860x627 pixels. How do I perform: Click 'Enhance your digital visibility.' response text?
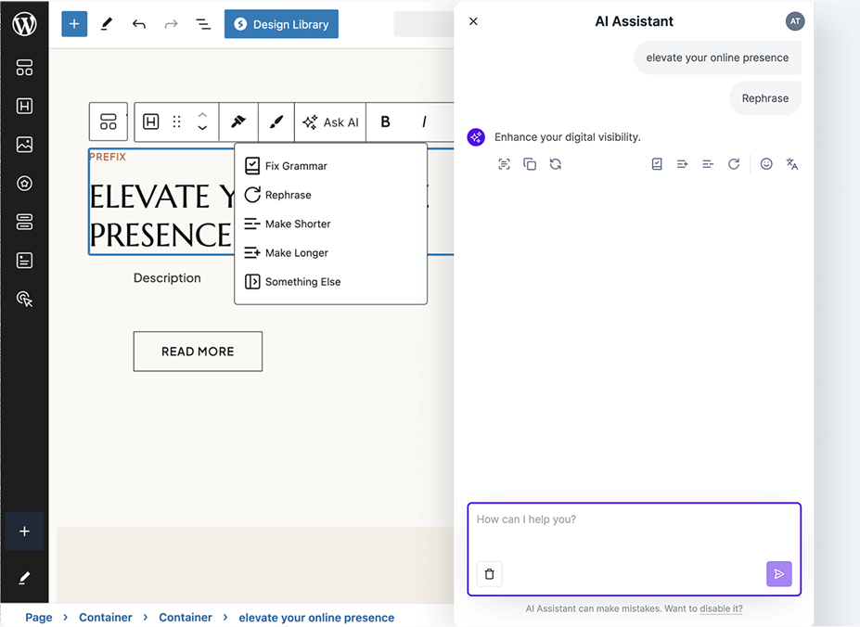coord(568,137)
